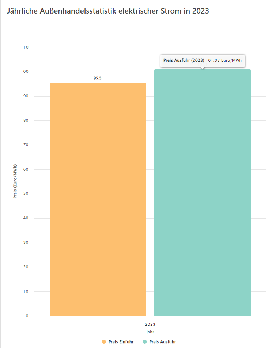Hide the Preis Ausfuhr series via legend label
276x348 pixels.
(x=162, y=342)
